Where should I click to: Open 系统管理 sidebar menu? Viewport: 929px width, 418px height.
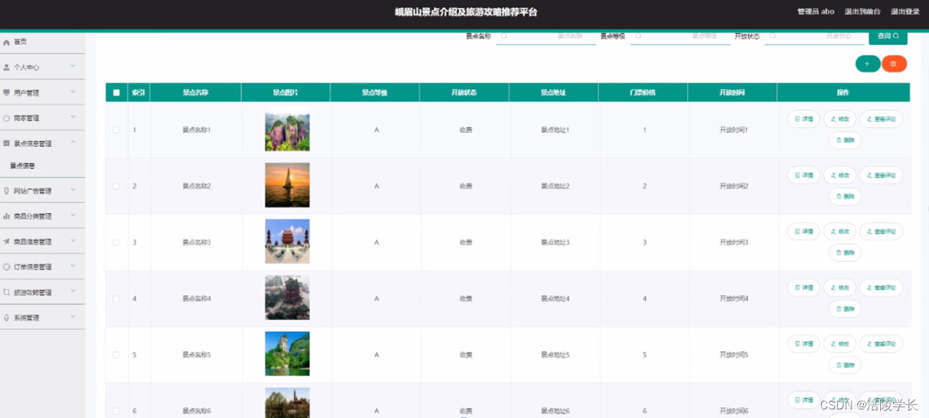pos(42,318)
